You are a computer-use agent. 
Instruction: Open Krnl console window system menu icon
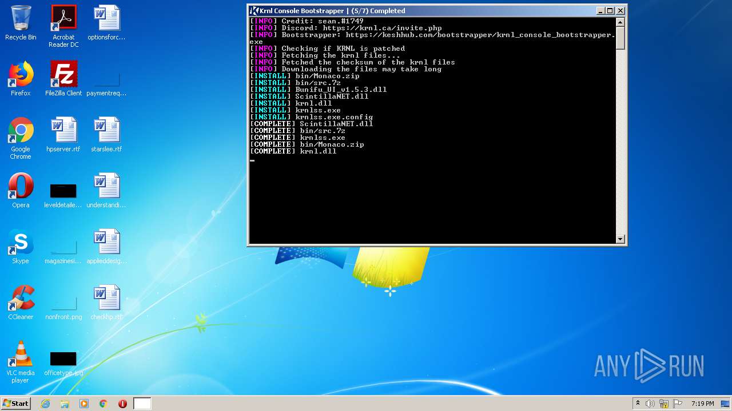tap(254, 11)
